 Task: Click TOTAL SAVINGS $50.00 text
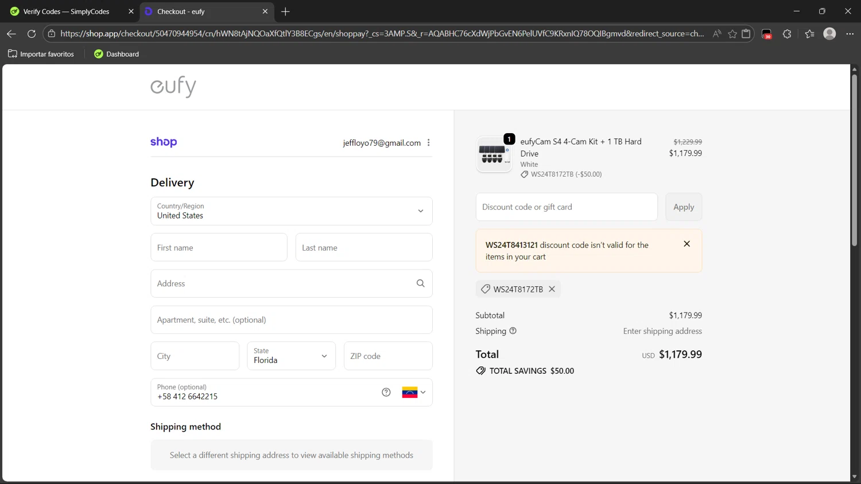pyautogui.click(x=532, y=371)
